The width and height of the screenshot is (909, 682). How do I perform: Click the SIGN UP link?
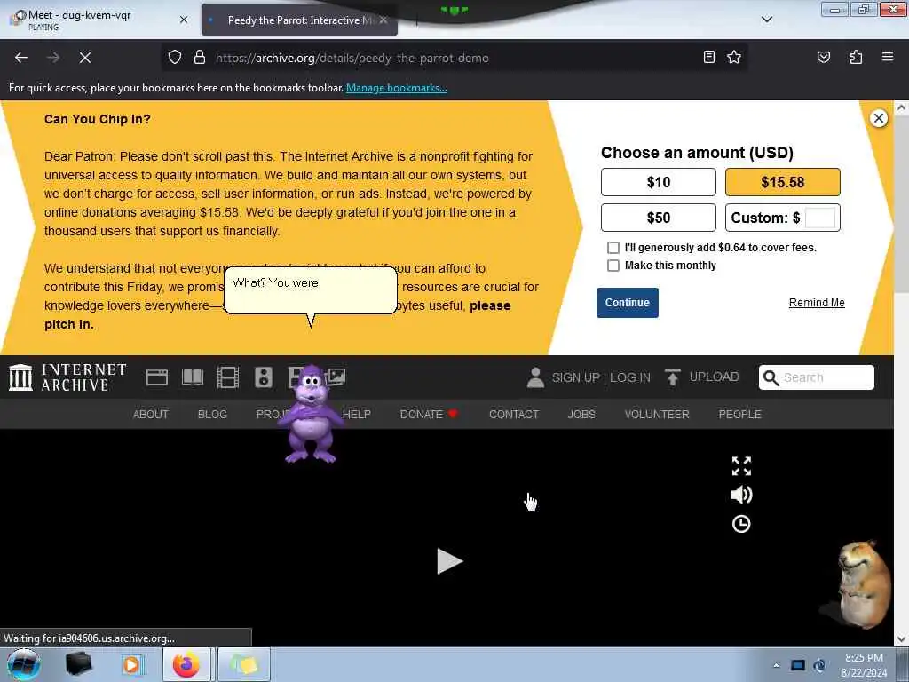click(575, 377)
